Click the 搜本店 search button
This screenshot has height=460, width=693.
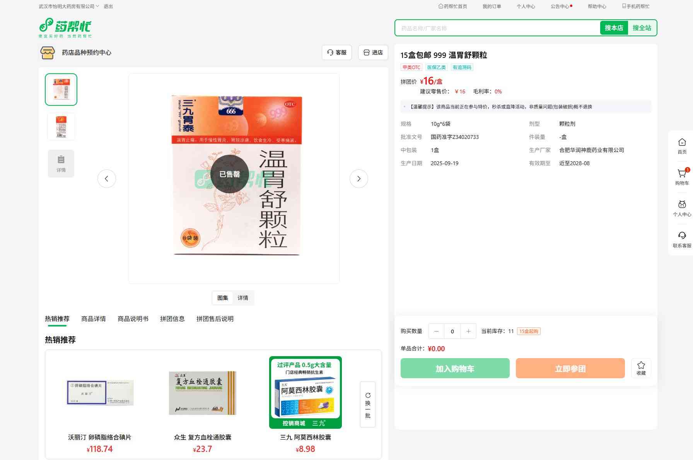coord(614,28)
